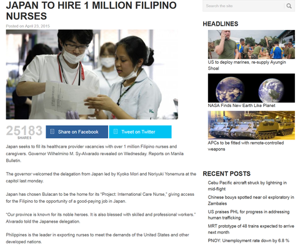This screenshot has width=300, height=249.
Task: Click 'Posted on April 23, 2015' date
Action: click(27, 26)
